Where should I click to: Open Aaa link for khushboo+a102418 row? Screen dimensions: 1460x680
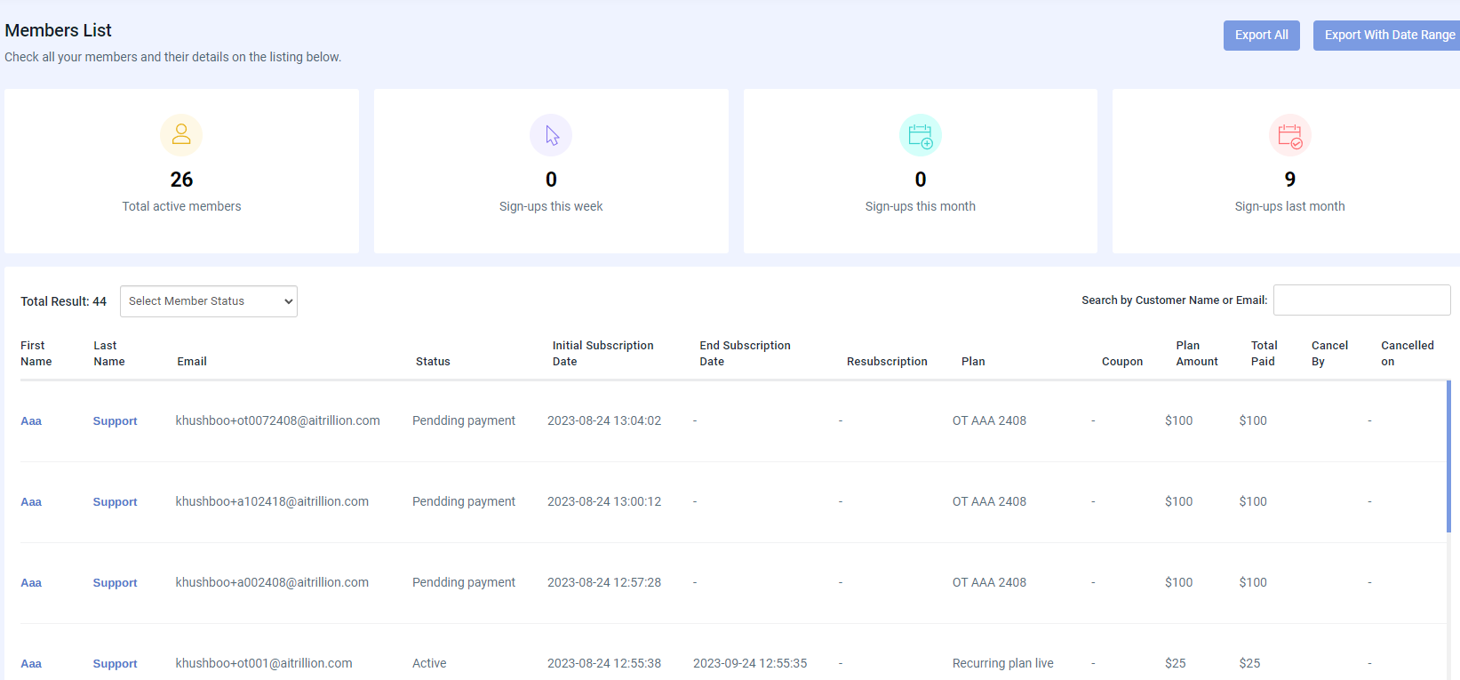pyautogui.click(x=31, y=502)
